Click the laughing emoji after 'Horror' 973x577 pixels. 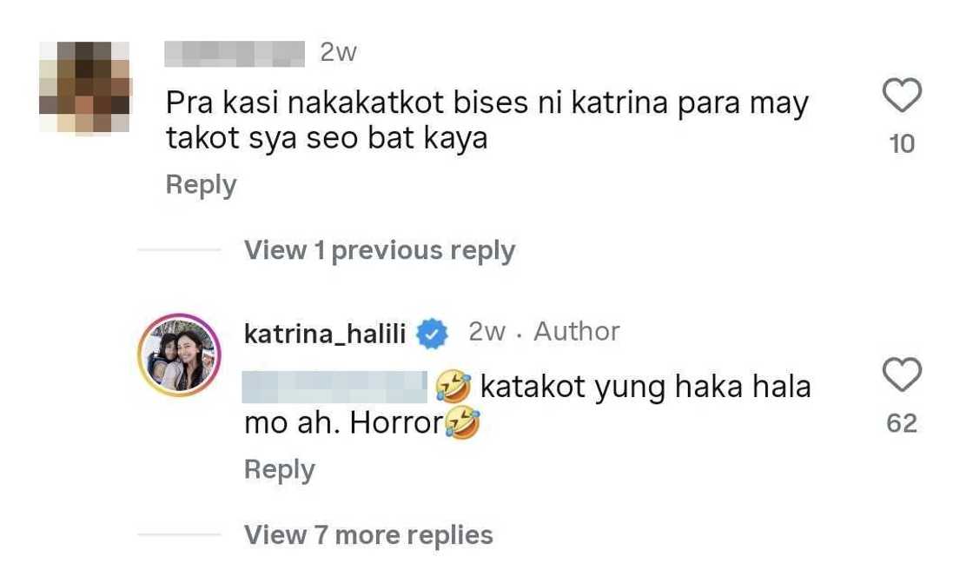click(461, 423)
